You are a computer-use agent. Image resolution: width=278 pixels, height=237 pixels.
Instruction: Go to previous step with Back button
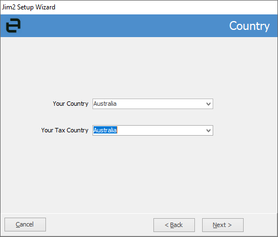174,225
